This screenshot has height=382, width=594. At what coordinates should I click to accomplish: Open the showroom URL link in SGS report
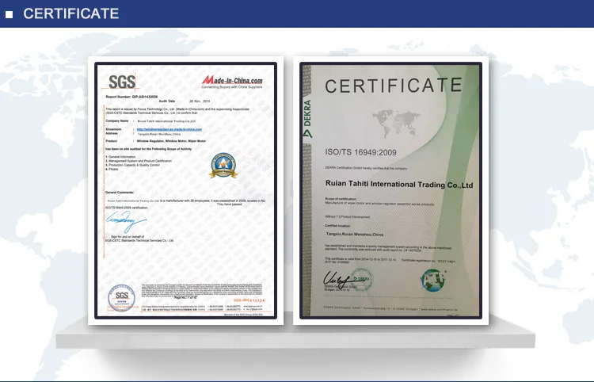170,128
